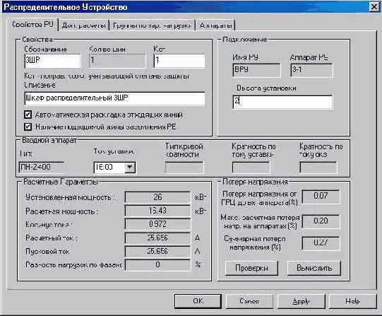Click the Обозначение field containing ЗШР
The width and height of the screenshot is (382, 316).
pyautogui.click(x=52, y=61)
